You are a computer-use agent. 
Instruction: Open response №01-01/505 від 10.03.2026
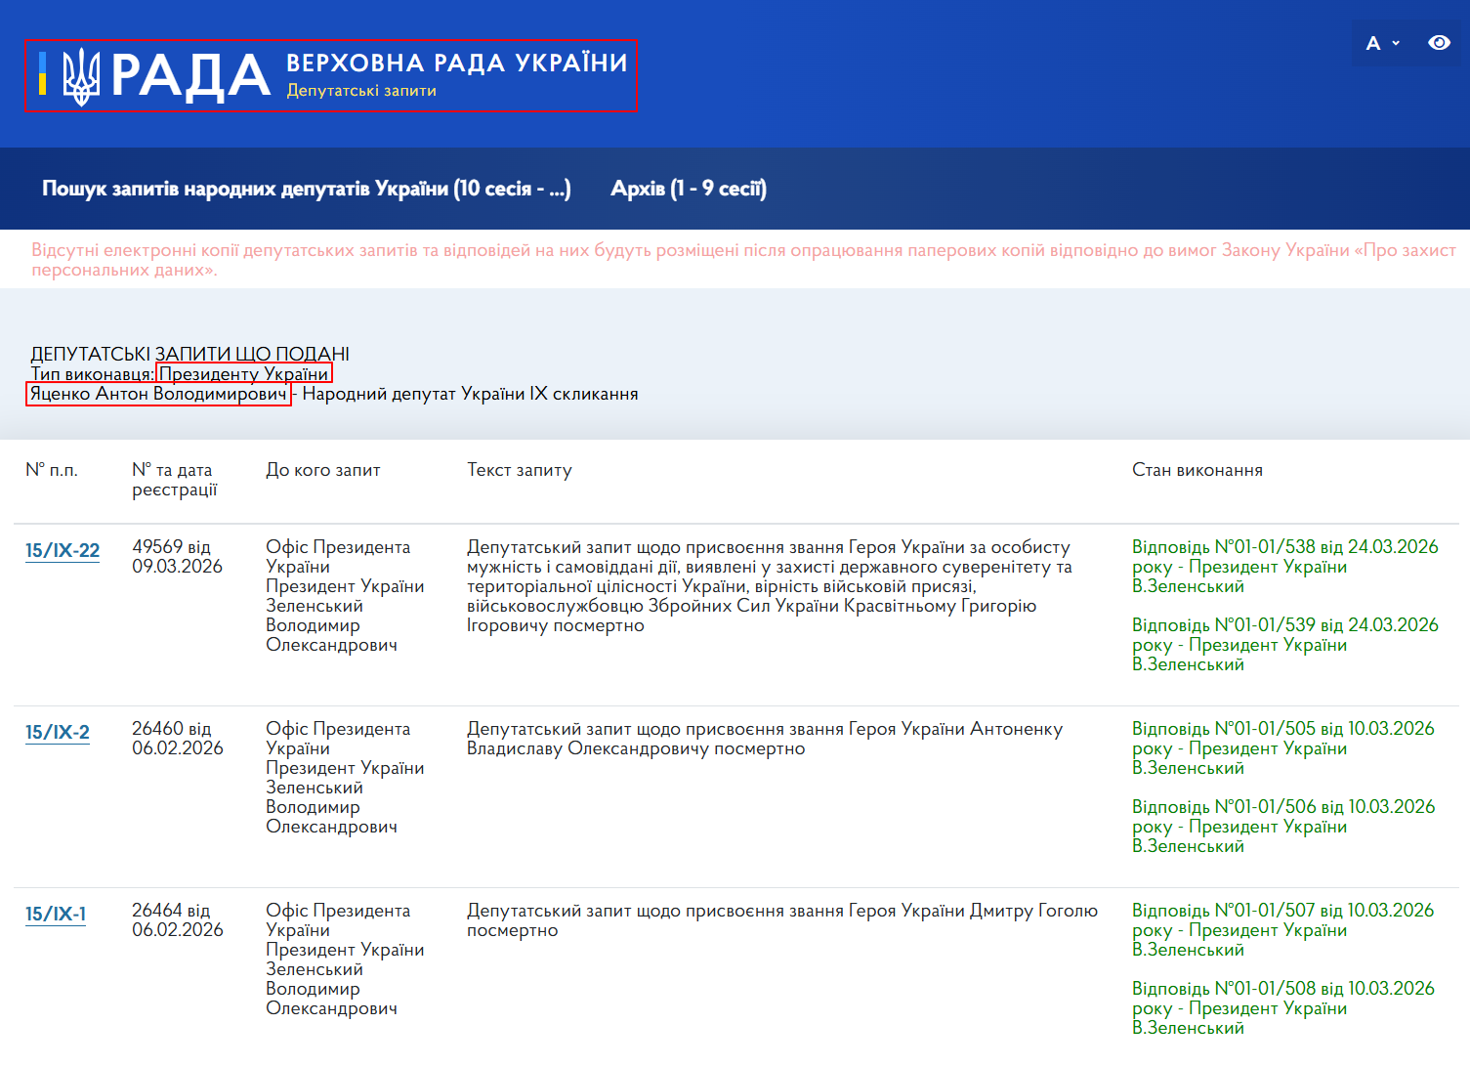coord(1282,748)
